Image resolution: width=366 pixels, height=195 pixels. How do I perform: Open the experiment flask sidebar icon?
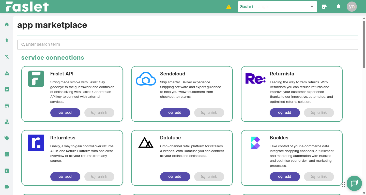point(7,122)
